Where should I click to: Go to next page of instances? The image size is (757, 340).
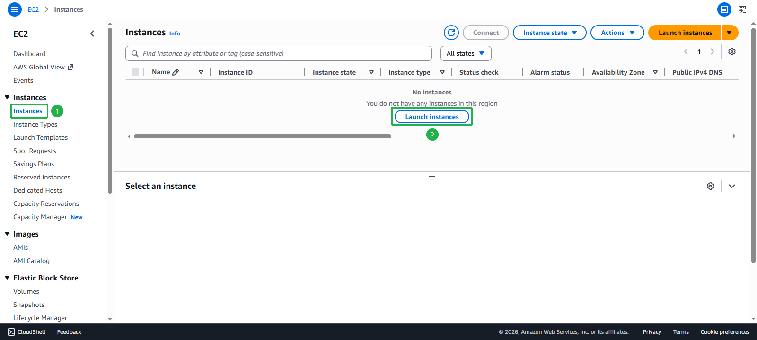(713, 51)
